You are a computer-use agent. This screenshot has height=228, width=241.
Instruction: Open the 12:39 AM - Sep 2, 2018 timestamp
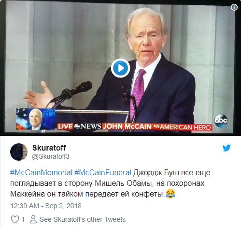pyautogui.click(x=46, y=206)
